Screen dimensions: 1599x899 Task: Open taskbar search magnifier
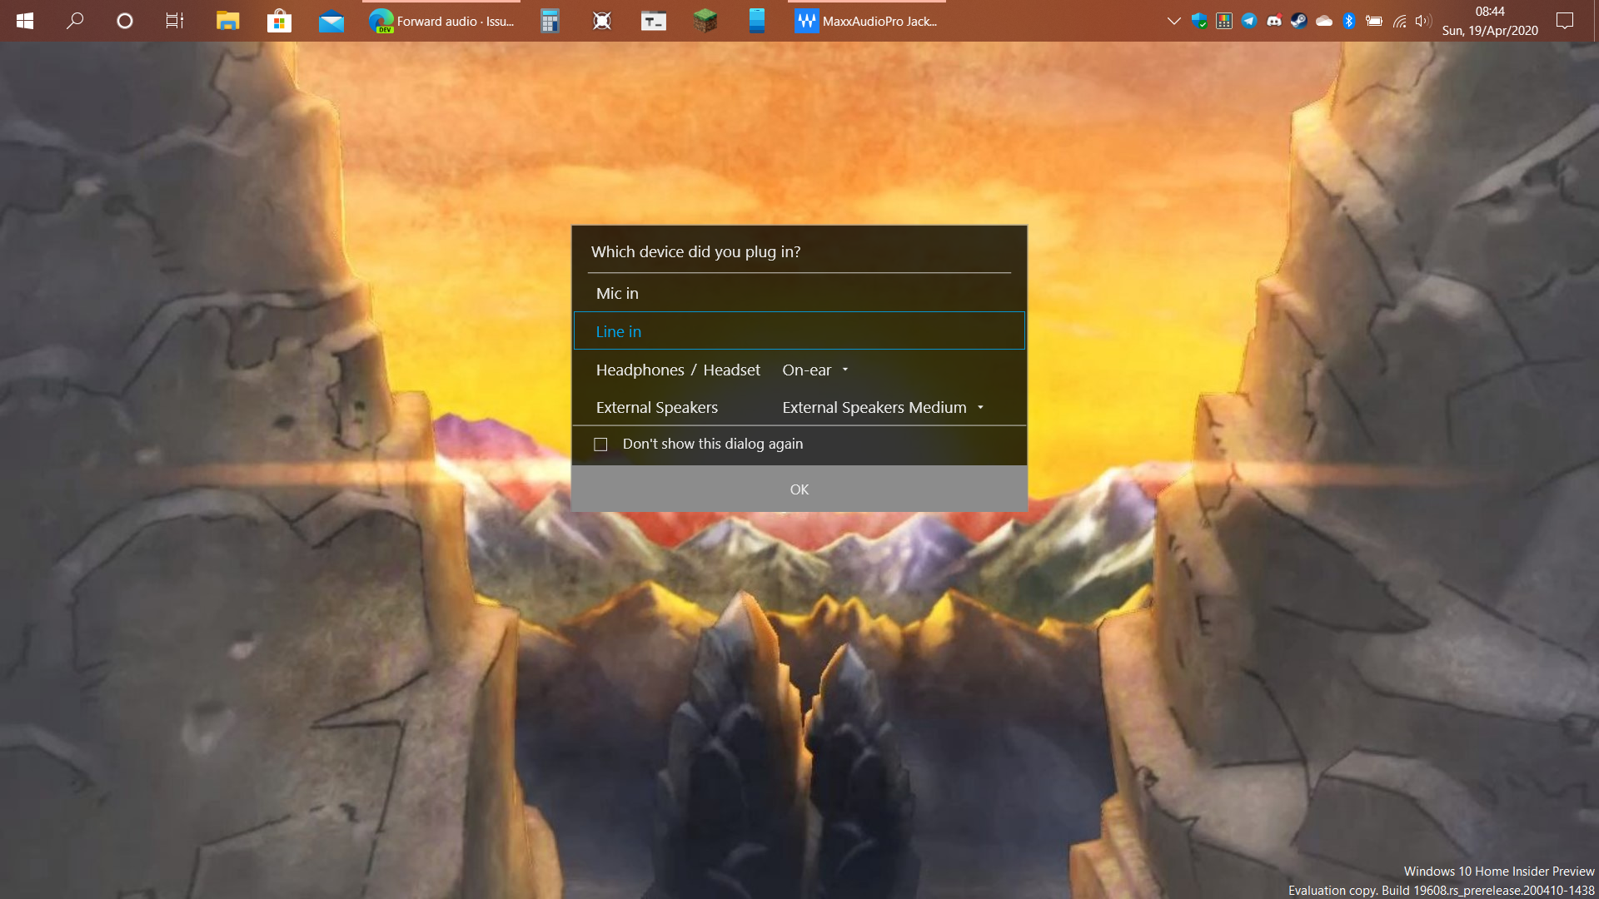75,21
